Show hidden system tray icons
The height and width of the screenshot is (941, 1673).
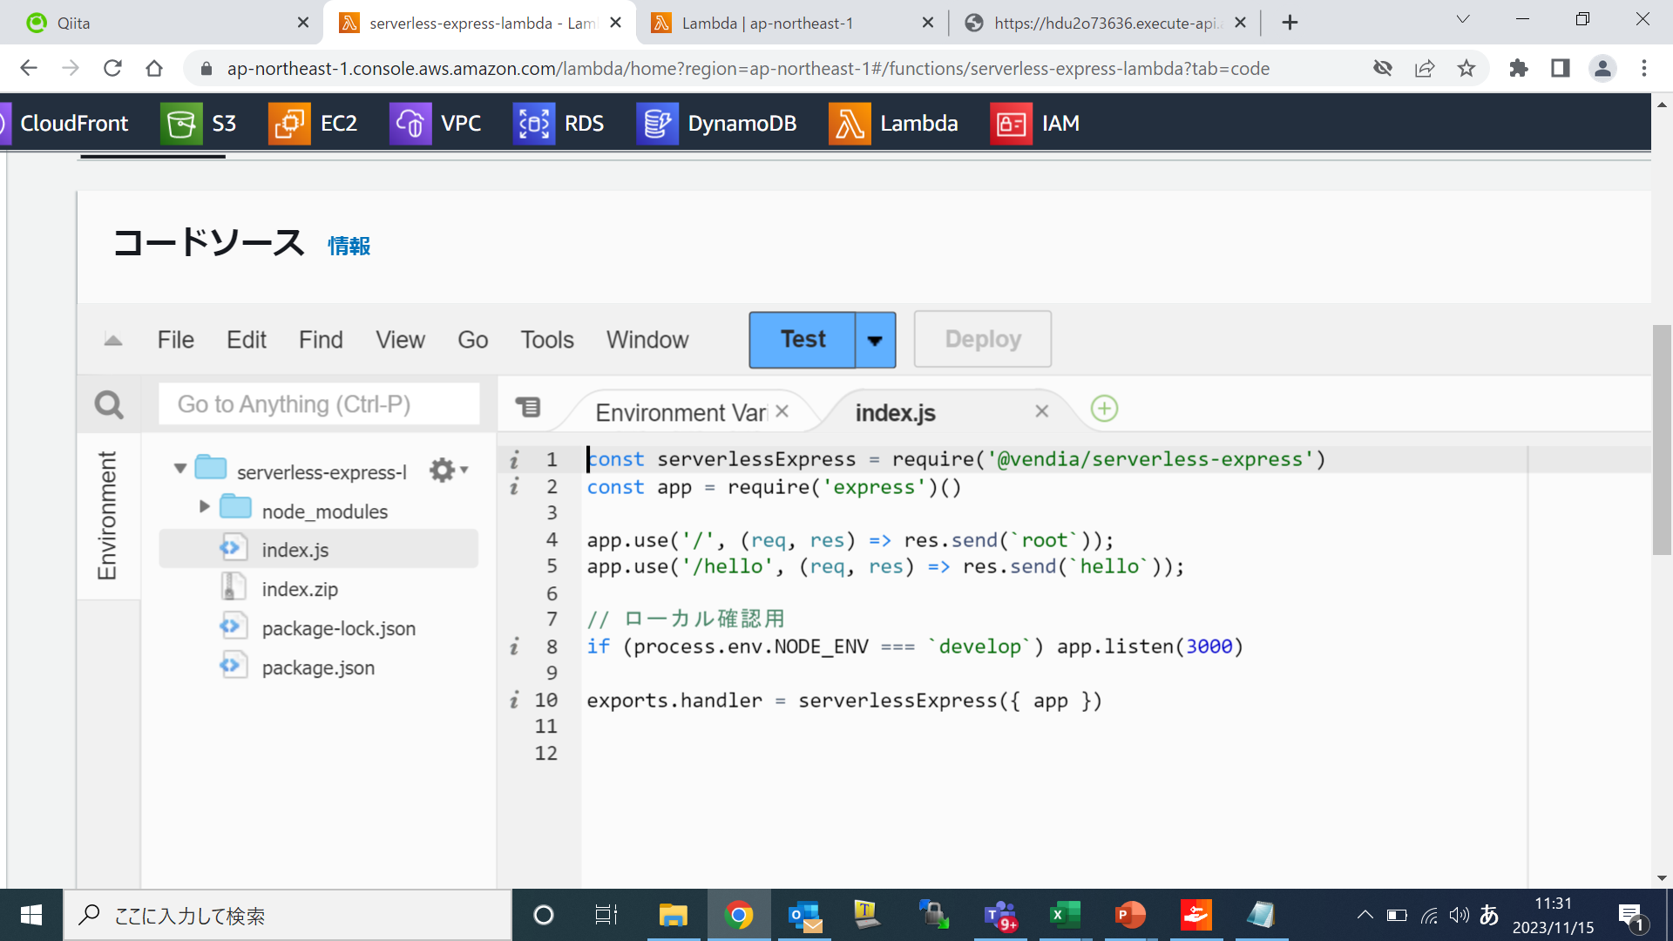[x=1365, y=915]
